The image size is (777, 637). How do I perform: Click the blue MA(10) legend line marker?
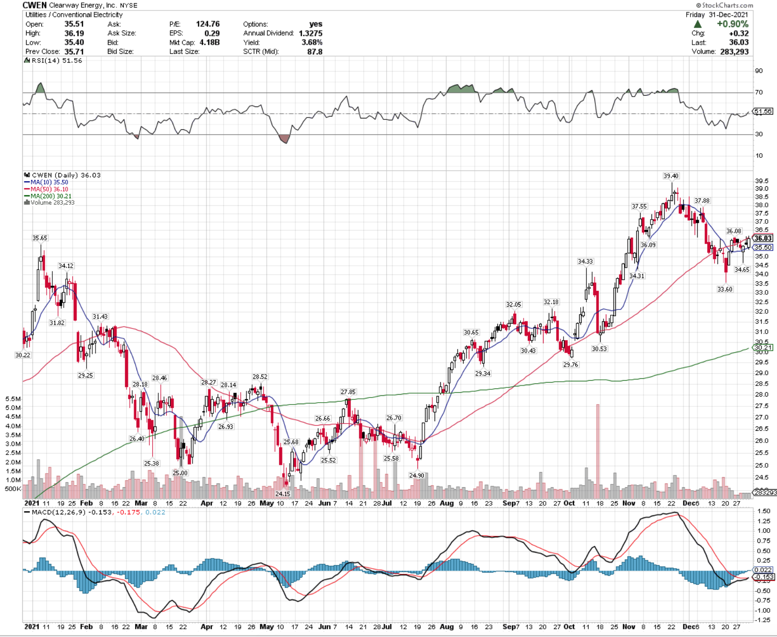point(27,182)
